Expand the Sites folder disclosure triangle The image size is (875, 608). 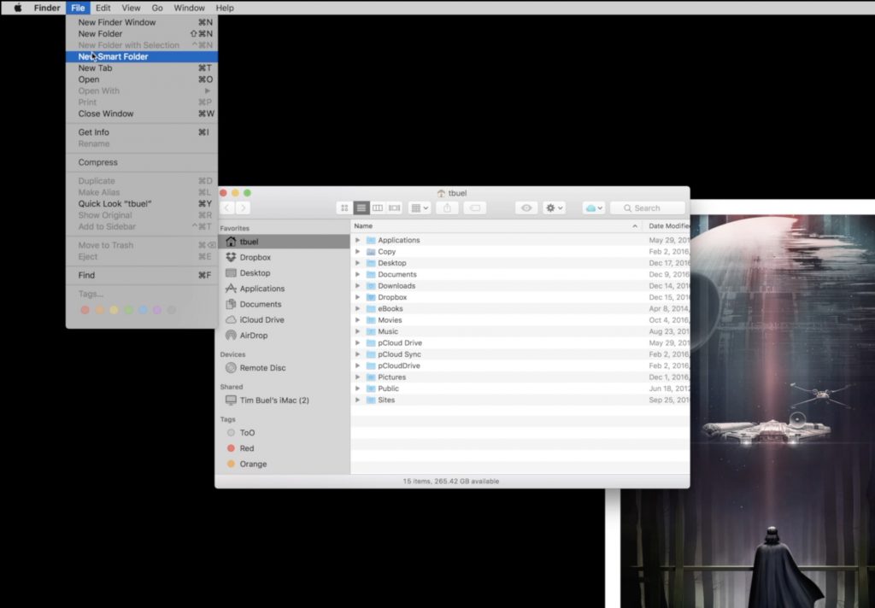point(358,400)
